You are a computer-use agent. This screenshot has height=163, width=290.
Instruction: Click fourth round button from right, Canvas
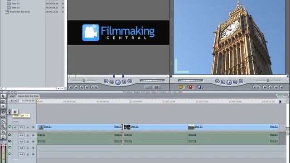click(265, 87)
